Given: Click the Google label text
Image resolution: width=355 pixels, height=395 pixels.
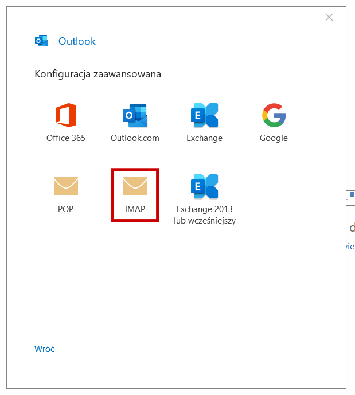Looking at the screenshot, I should pos(274,138).
